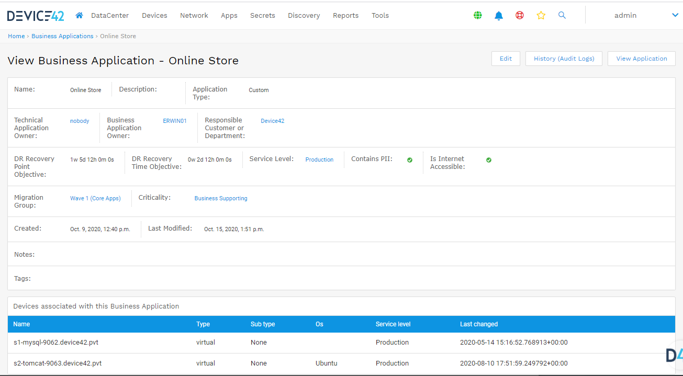Open the Production service level link
The height and width of the screenshot is (376, 683).
319,160
